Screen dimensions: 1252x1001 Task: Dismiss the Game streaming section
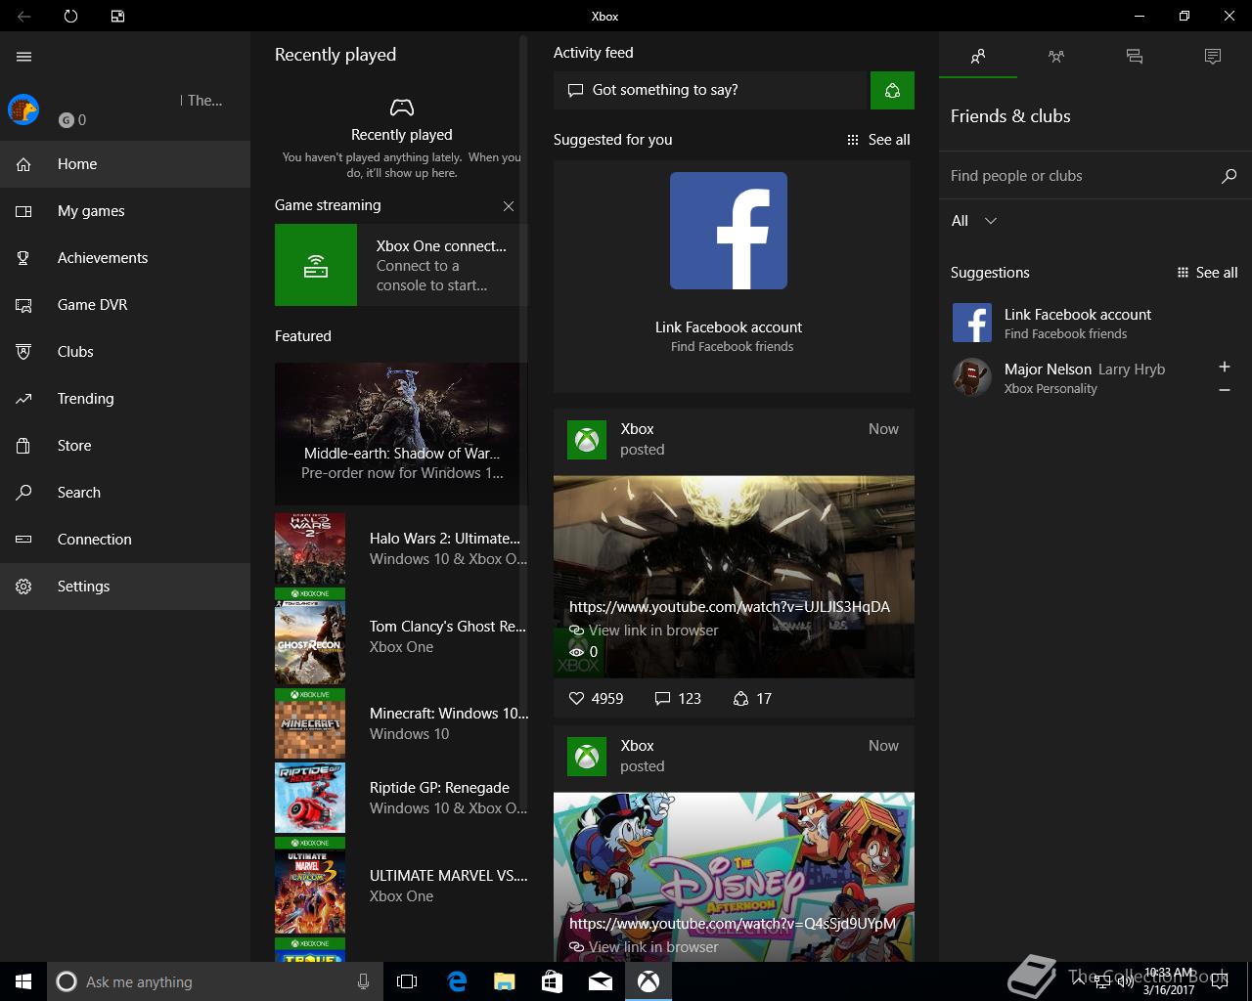tap(509, 206)
